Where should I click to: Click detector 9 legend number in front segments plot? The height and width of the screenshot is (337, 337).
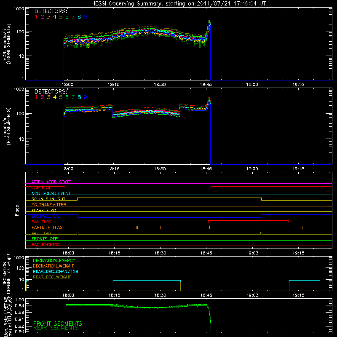coord(86,17)
